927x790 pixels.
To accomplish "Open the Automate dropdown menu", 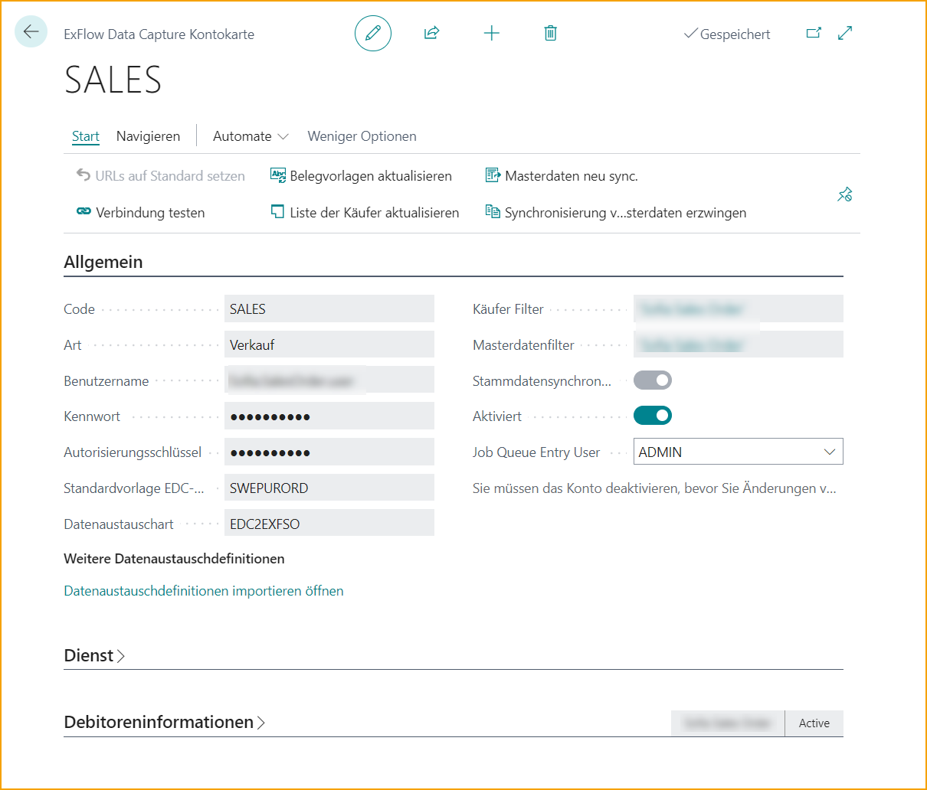I will pyautogui.click(x=251, y=135).
